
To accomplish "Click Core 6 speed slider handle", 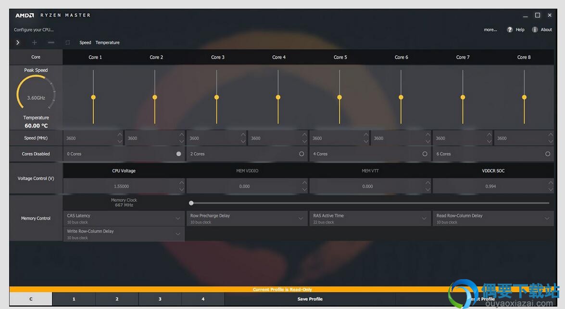I will 401,97.
